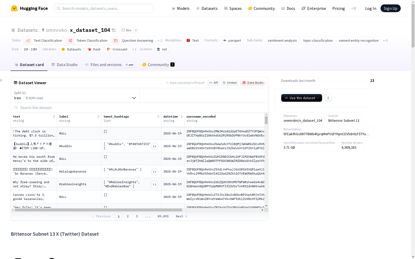Select the 1M - 10M size tag
The height and width of the screenshot is (259, 415).
click(x=30, y=49)
